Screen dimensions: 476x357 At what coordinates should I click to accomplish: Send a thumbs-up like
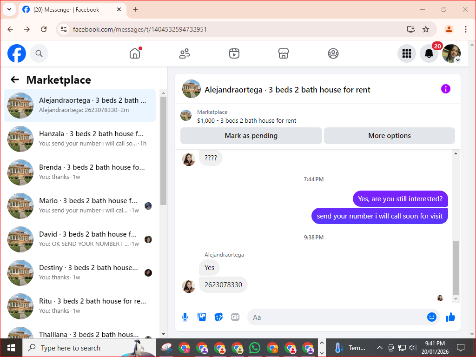[x=450, y=317]
